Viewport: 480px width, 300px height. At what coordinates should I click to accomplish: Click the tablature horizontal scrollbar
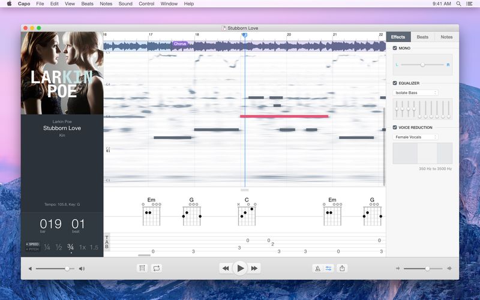[x=144, y=255]
